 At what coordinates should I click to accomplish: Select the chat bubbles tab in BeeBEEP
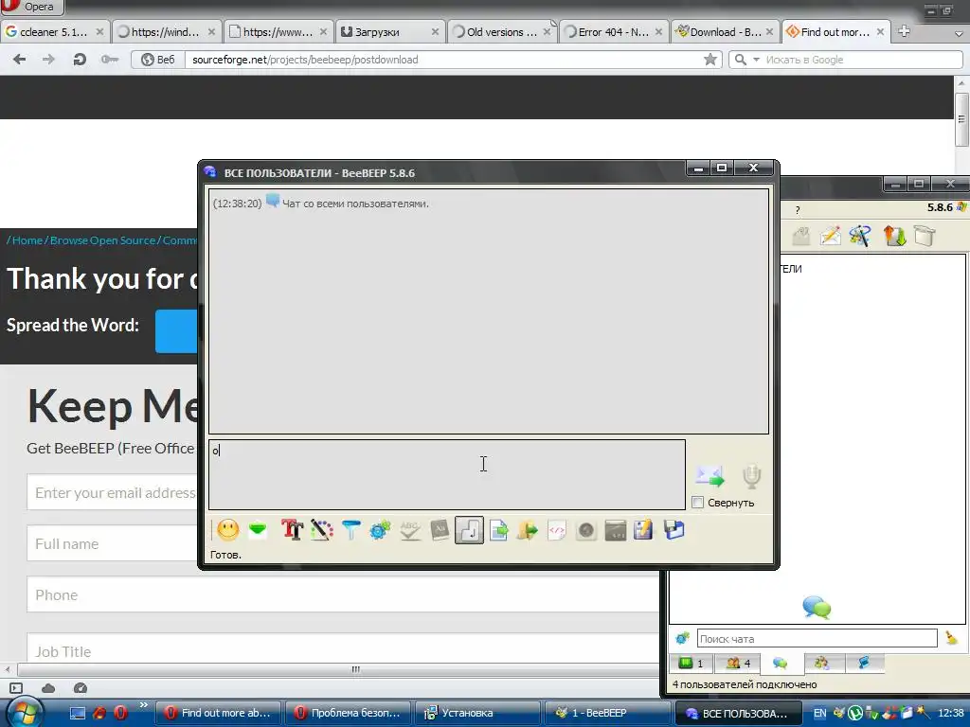click(x=781, y=664)
